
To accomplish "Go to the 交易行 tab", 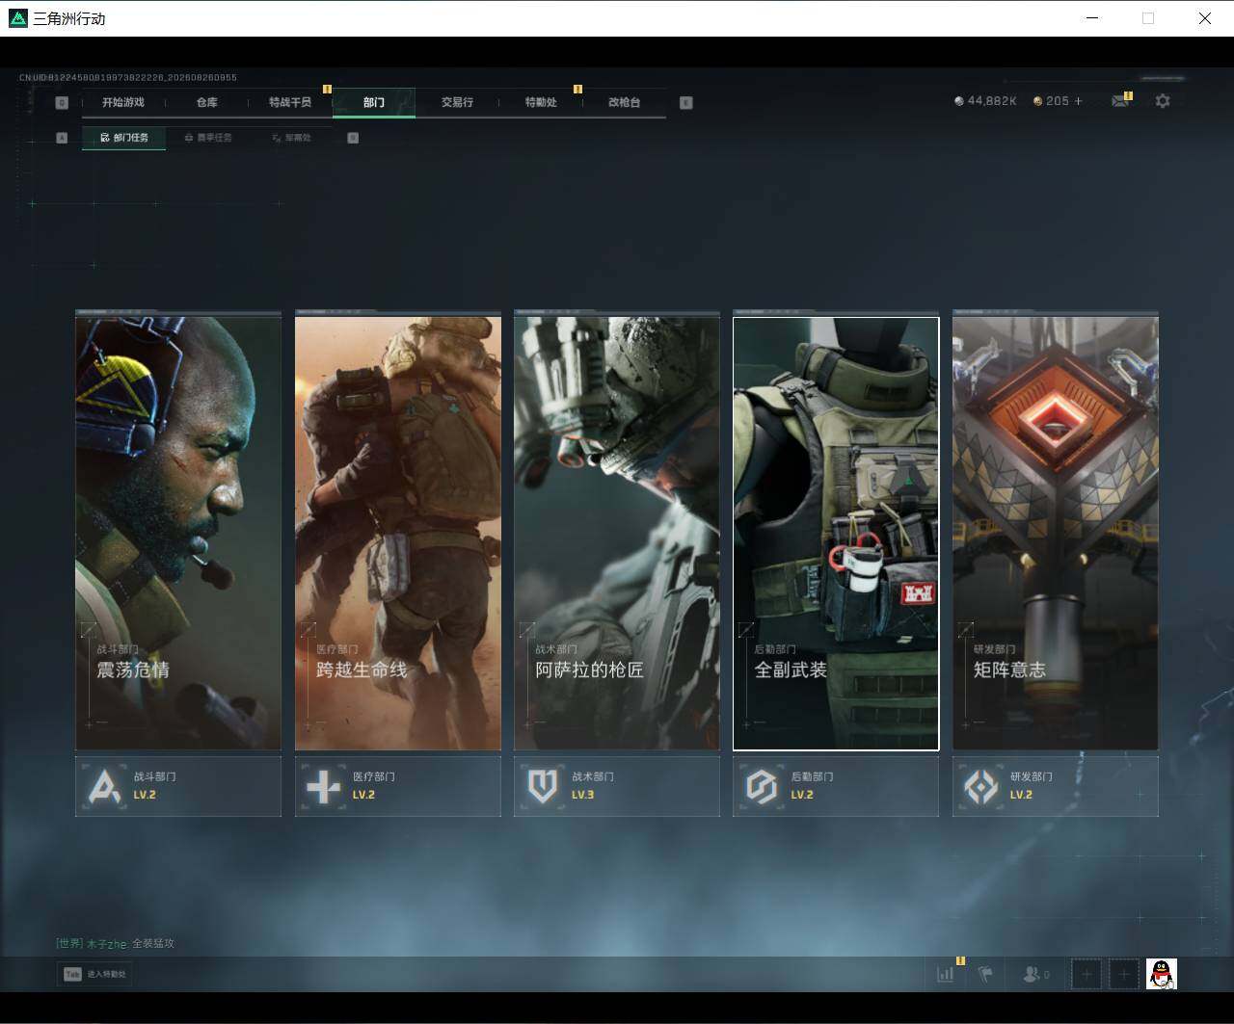I will 457,102.
